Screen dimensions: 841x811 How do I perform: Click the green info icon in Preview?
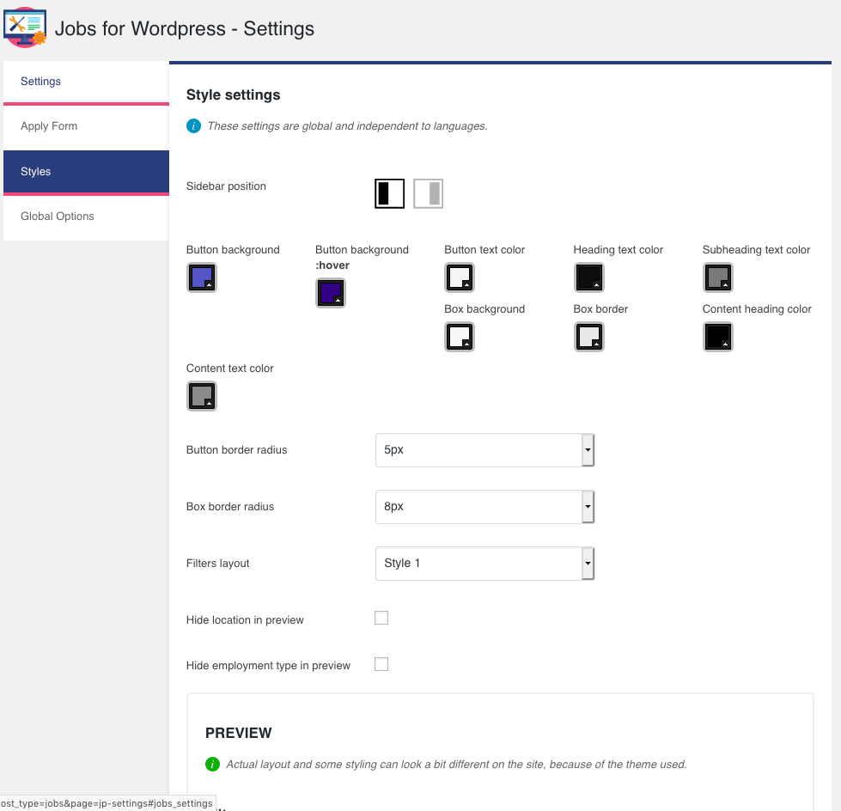tap(212, 765)
